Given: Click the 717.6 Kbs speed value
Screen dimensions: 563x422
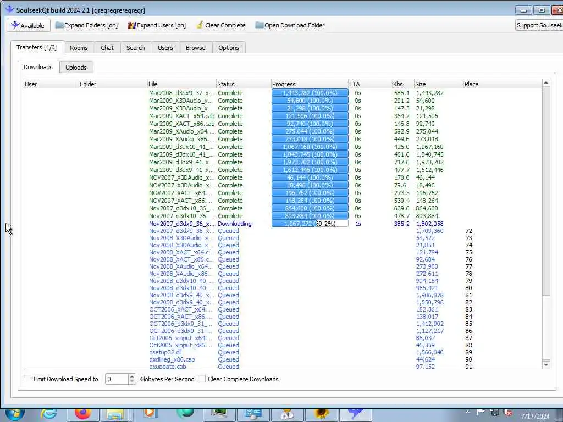Looking at the screenshot, I should tap(401, 162).
